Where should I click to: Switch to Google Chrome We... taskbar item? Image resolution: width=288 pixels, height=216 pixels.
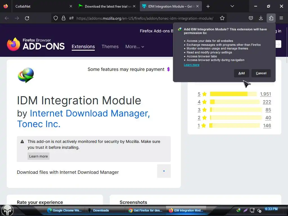(x=64, y=210)
